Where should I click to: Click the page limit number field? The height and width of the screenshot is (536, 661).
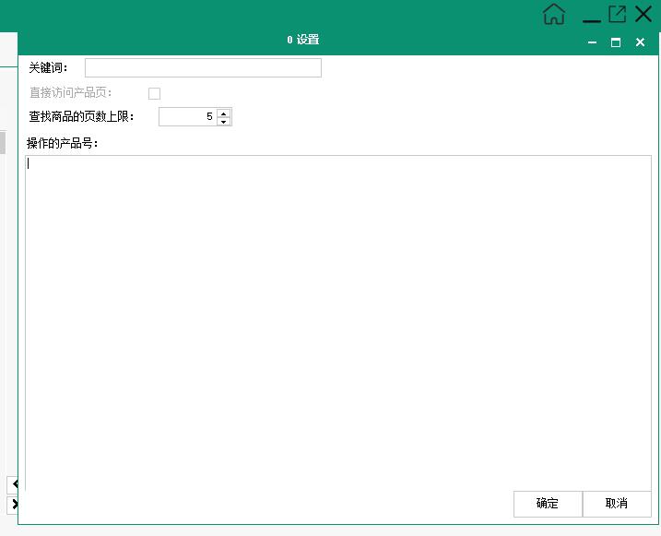coord(187,117)
